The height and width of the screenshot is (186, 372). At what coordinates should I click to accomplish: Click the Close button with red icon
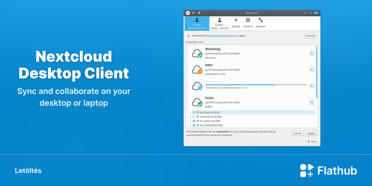pyautogui.click(x=312, y=141)
